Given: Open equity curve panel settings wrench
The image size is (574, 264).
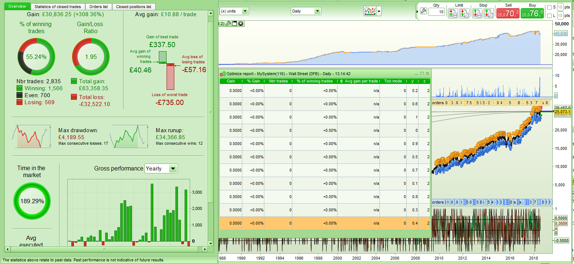Looking at the screenshot, I should pos(228,24).
